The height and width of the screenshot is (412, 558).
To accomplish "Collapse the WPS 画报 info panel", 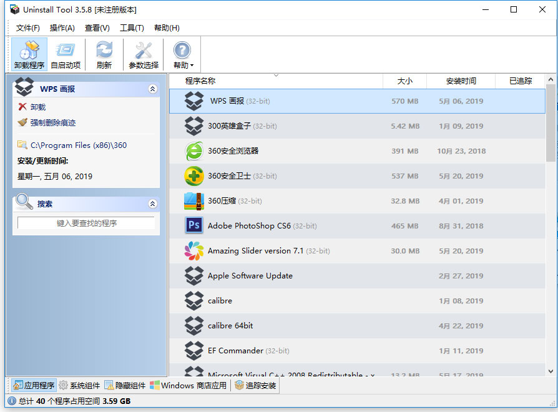I will pos(154,88).
